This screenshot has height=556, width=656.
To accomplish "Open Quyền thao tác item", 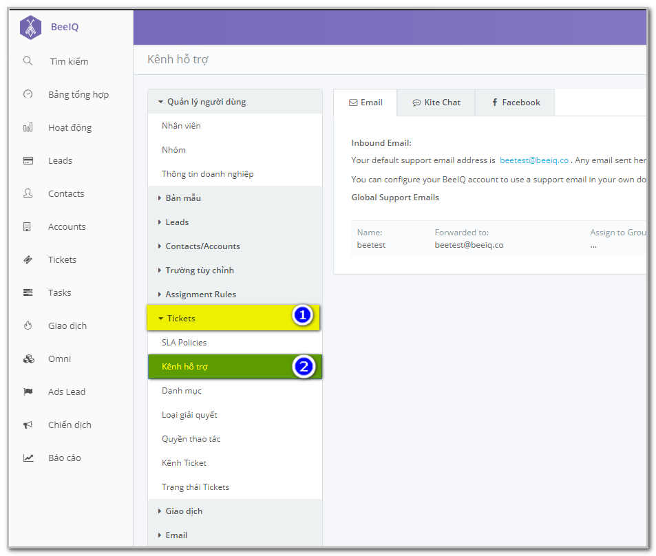I will point(235,439).
